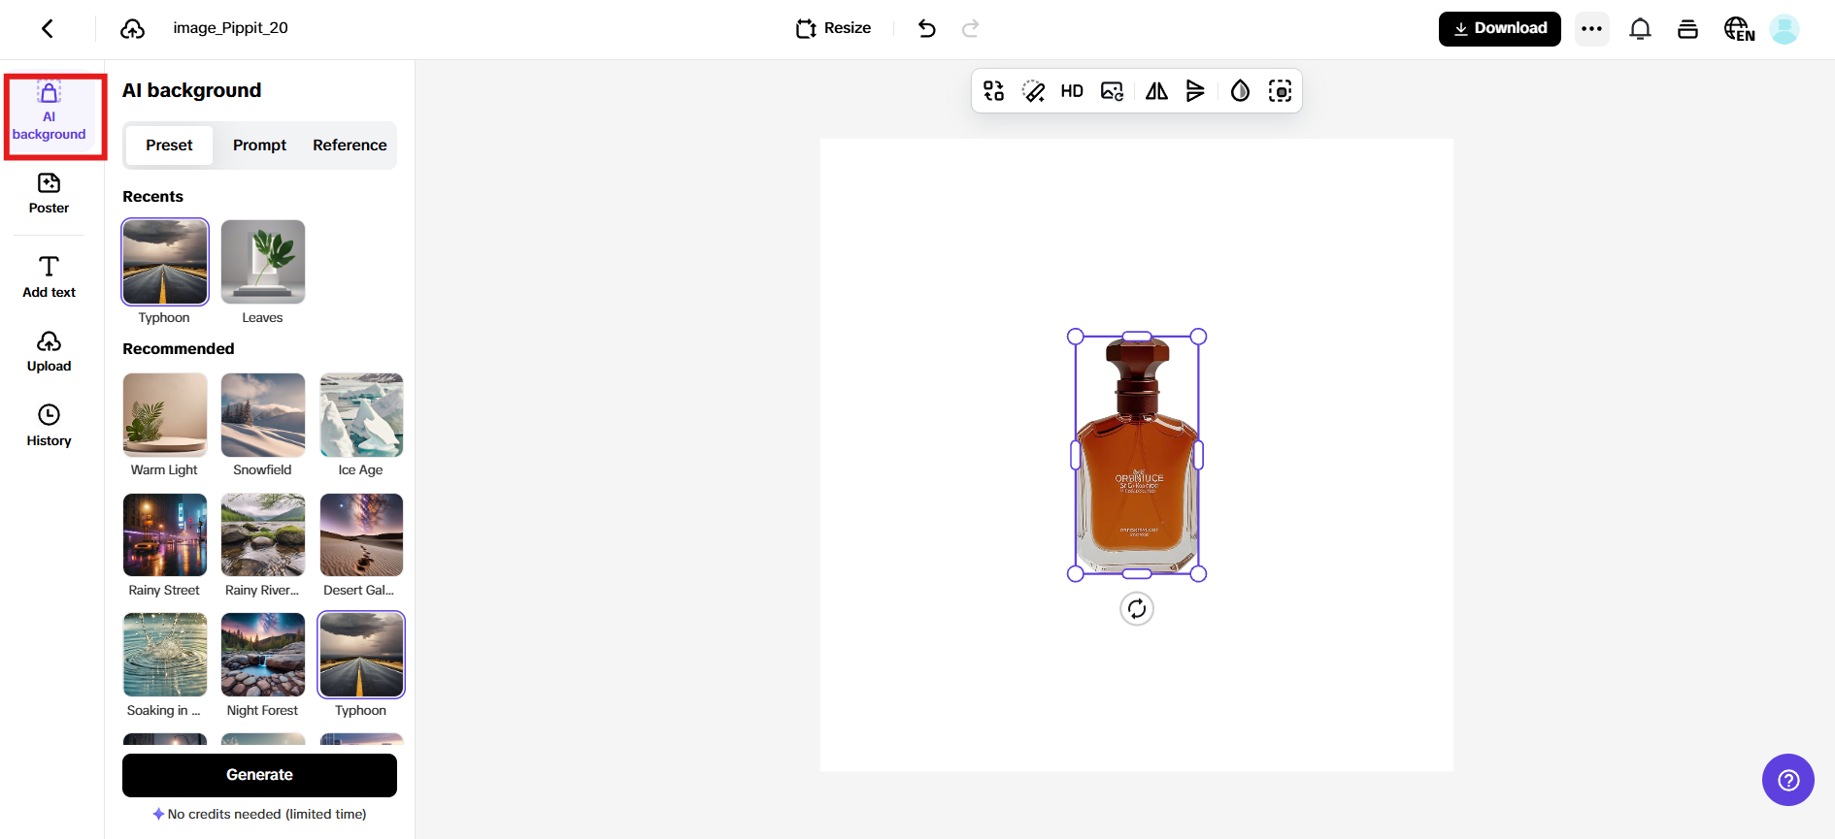
Task: Select the Add text tool
Action: [50, 276]
